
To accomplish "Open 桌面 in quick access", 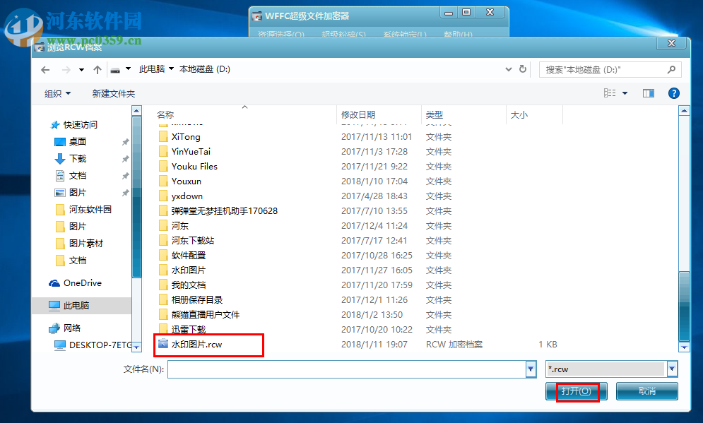I will point(78,142).
